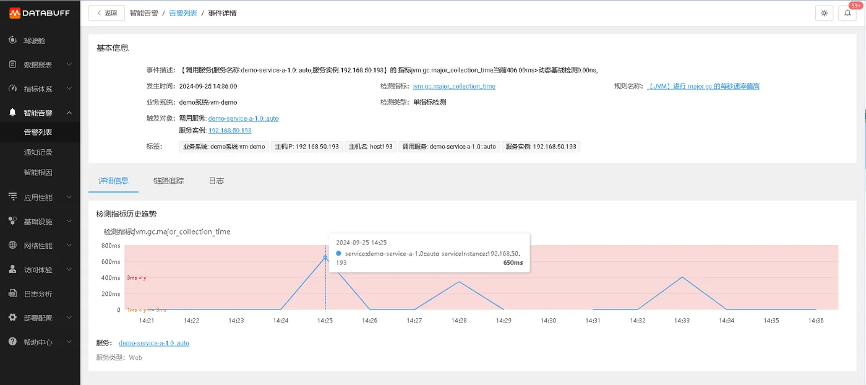Expand the 网络性能 menu chevron
866x385 pixels.
69,246
